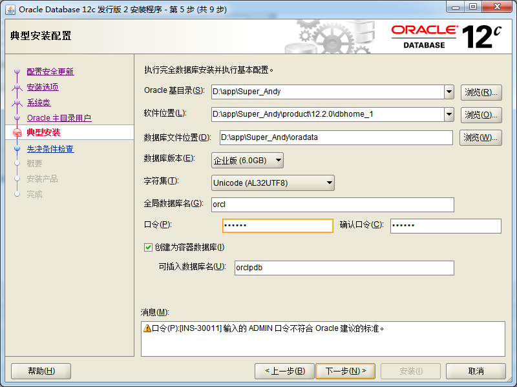
Task: Close the Oracle installer window
Action: click(497, 7)
